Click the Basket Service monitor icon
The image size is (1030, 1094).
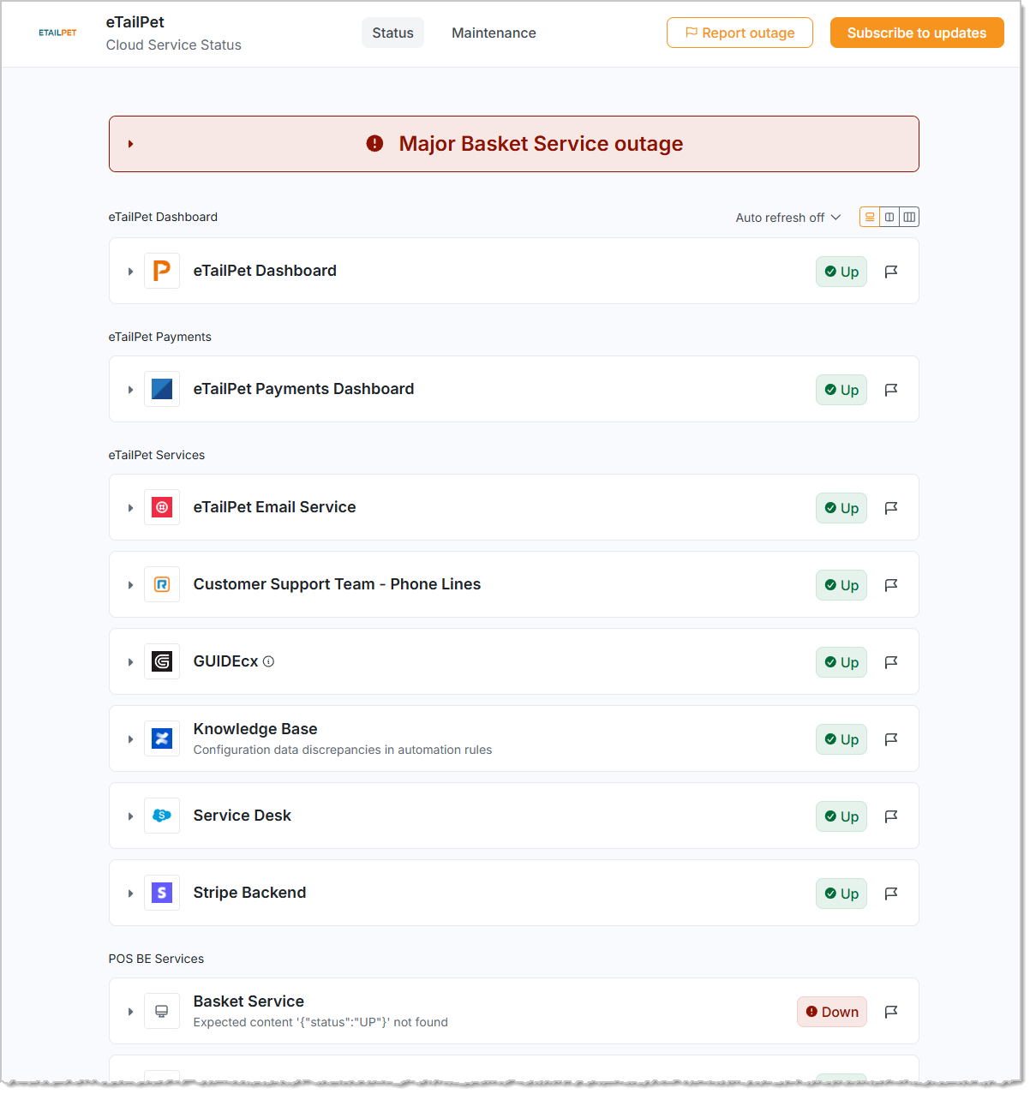click(162, 1011)
